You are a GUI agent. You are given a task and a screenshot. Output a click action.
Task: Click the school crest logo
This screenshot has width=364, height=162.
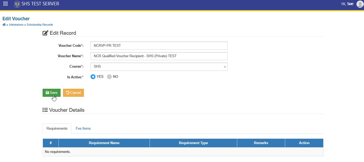[17, 4]
